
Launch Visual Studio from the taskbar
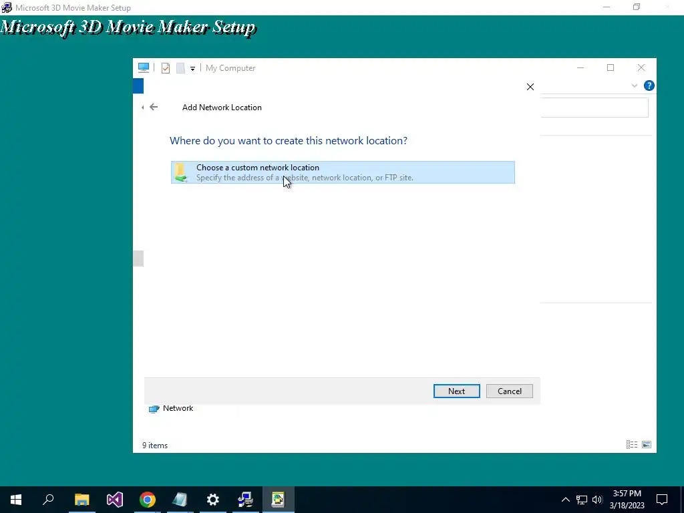(115, 500)
